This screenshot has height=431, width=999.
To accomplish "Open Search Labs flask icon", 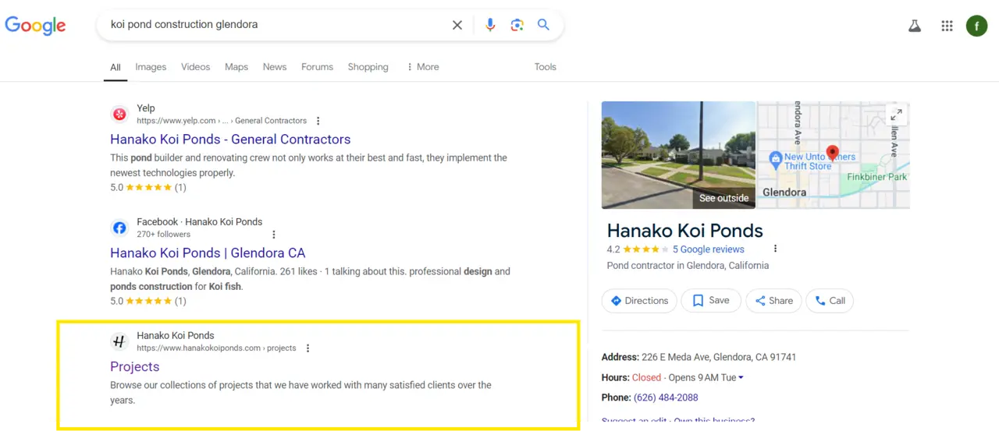I will (915, 26).
